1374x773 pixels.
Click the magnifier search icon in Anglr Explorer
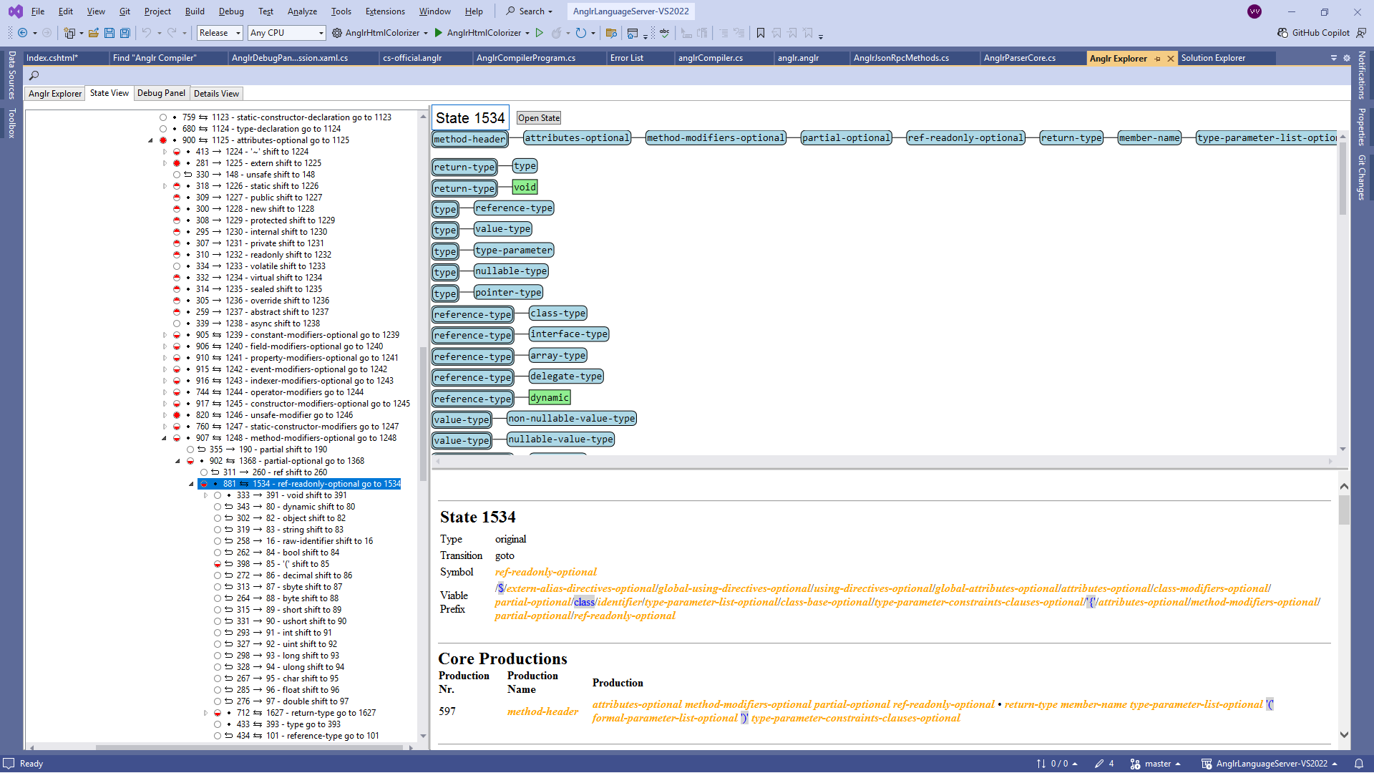point(34,75)
